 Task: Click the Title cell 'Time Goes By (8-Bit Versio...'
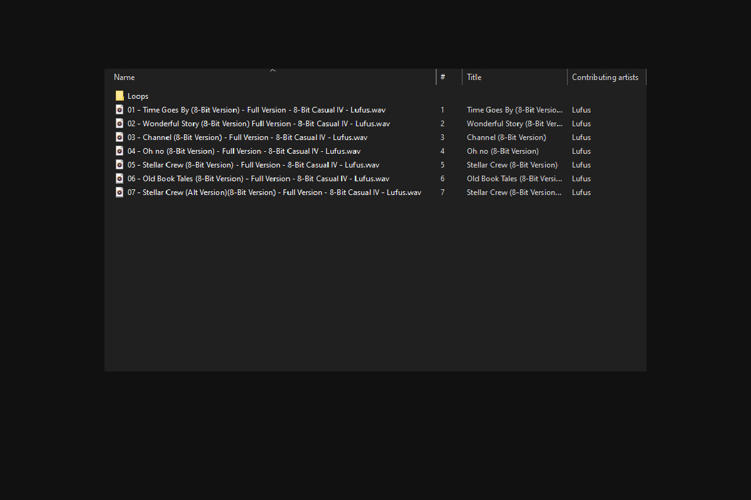tap(514, 110)
